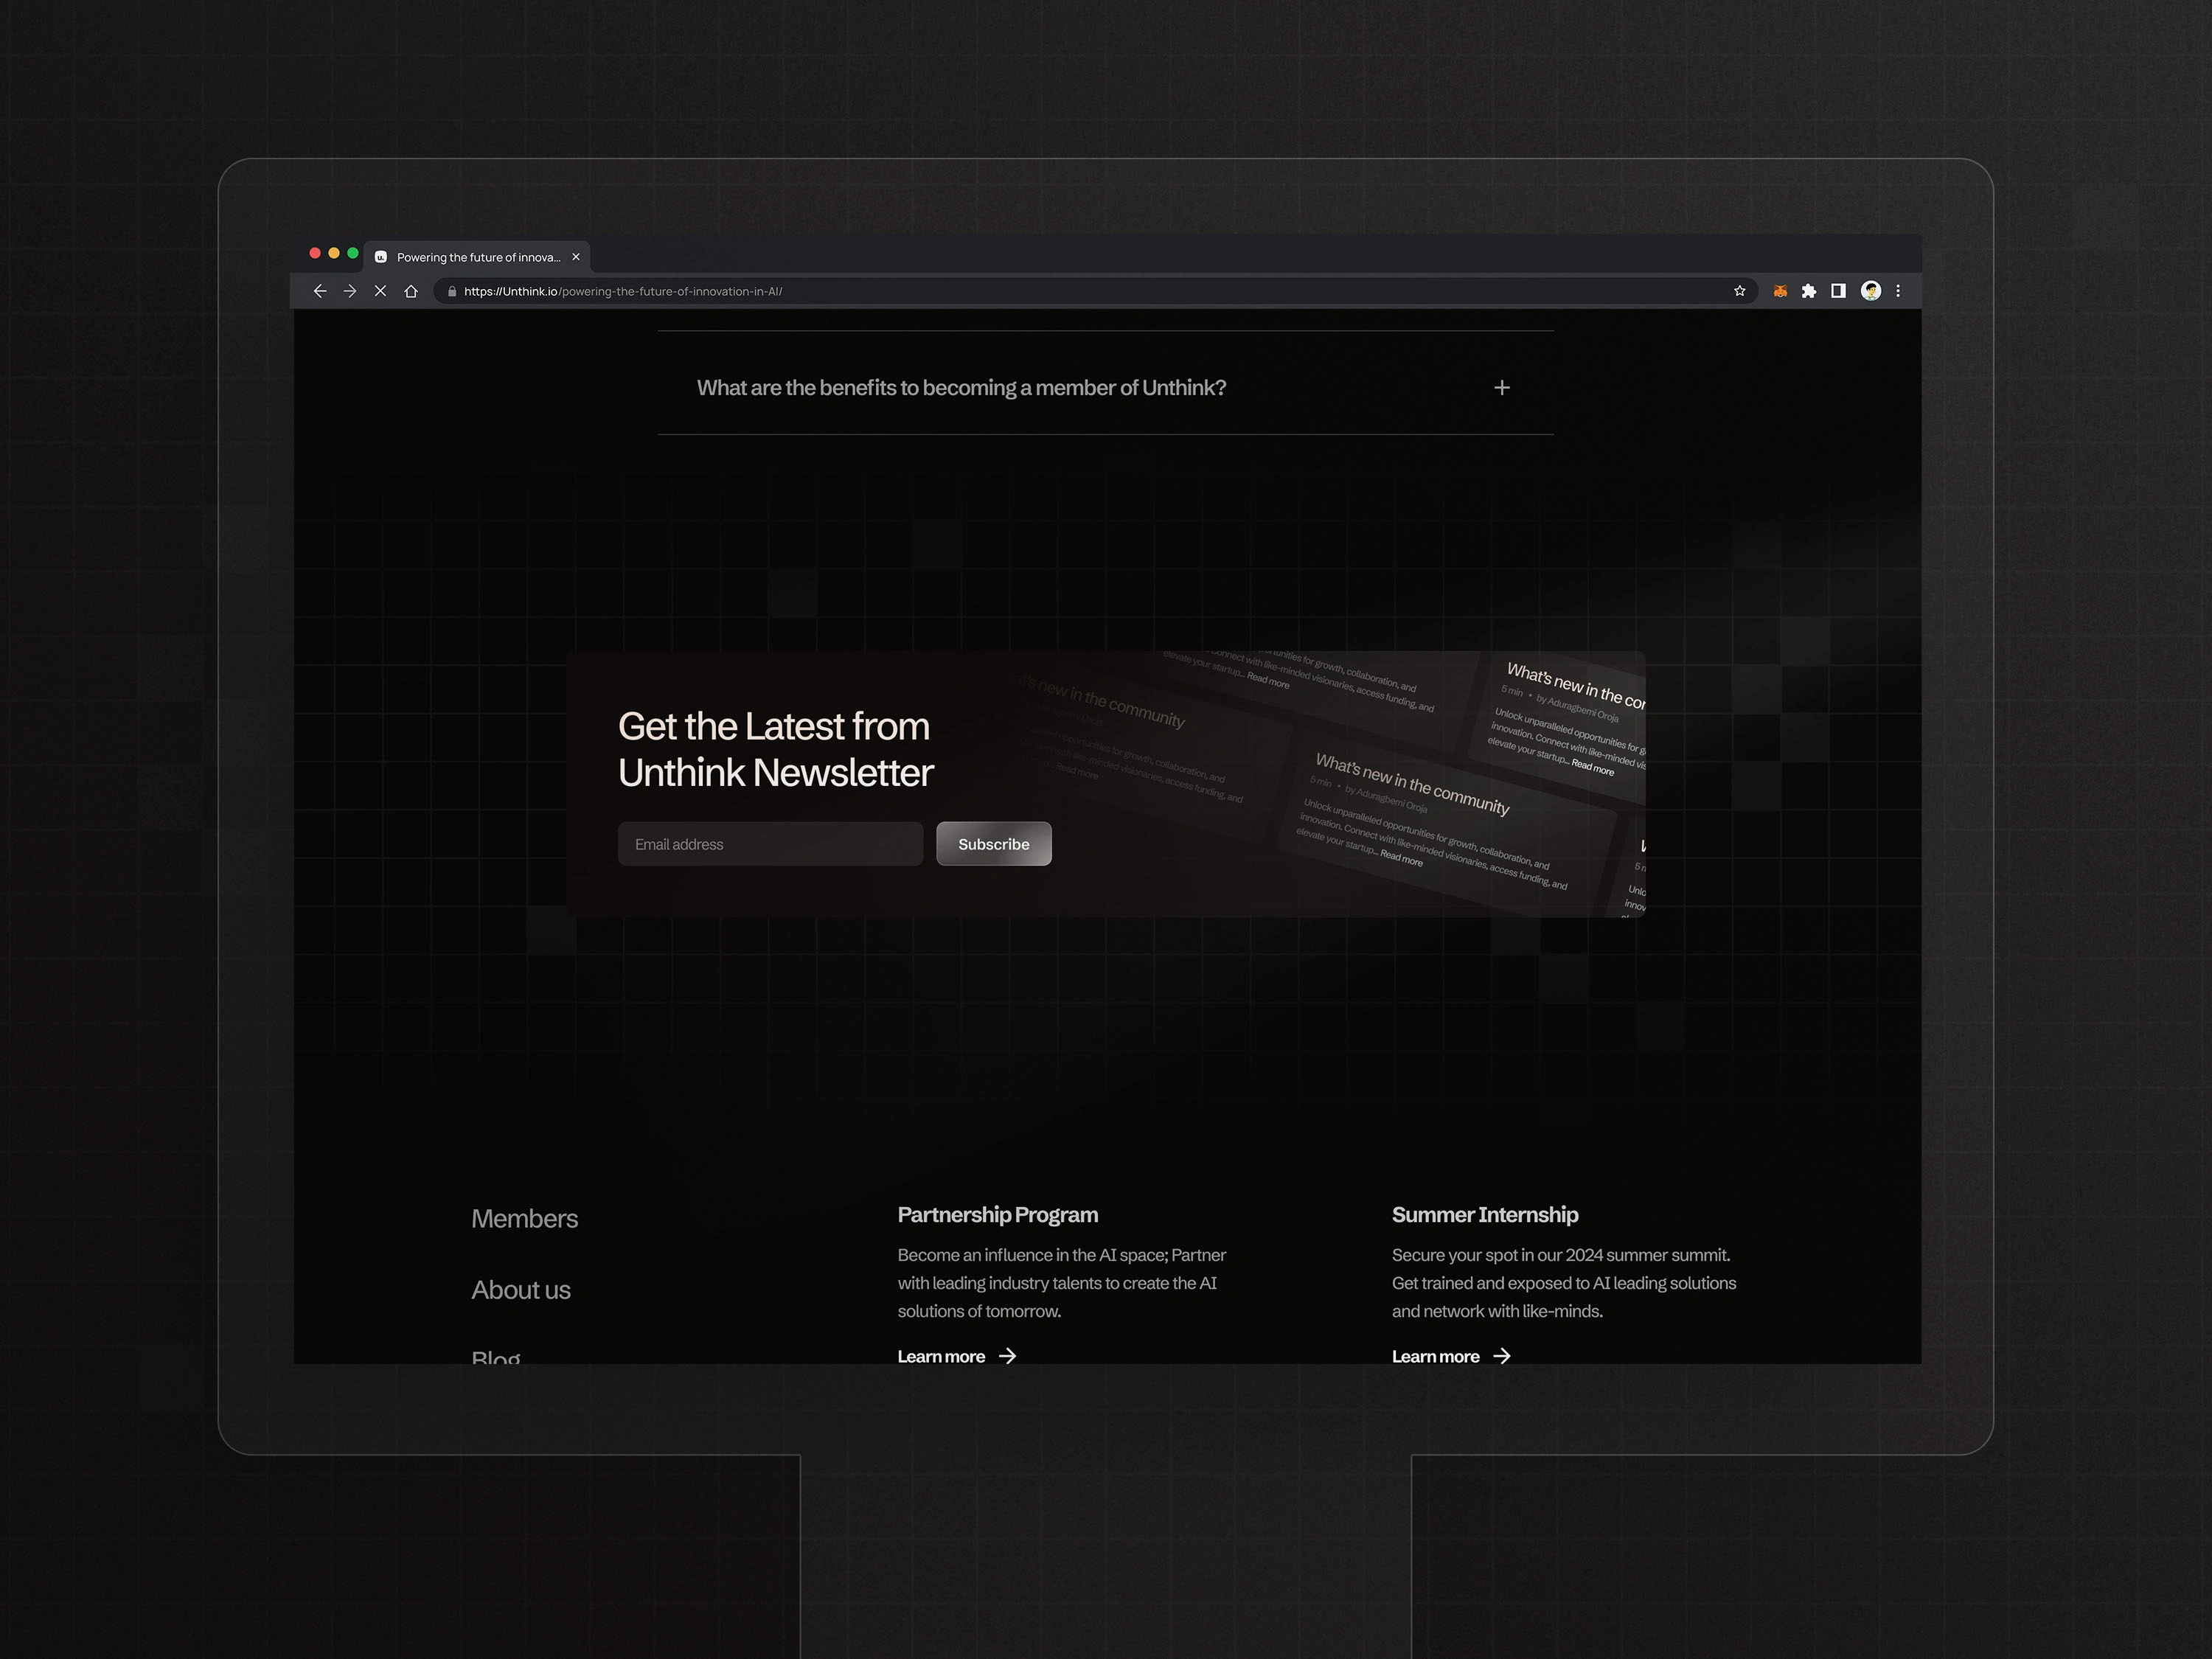The height and width of the screenshot is (1659, 2212).
Task: Toggle the browser side panel icon
Action: 1838,291
